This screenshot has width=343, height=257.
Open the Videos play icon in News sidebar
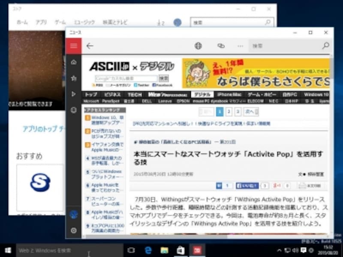pyautogui.click(x=74, y=94)
